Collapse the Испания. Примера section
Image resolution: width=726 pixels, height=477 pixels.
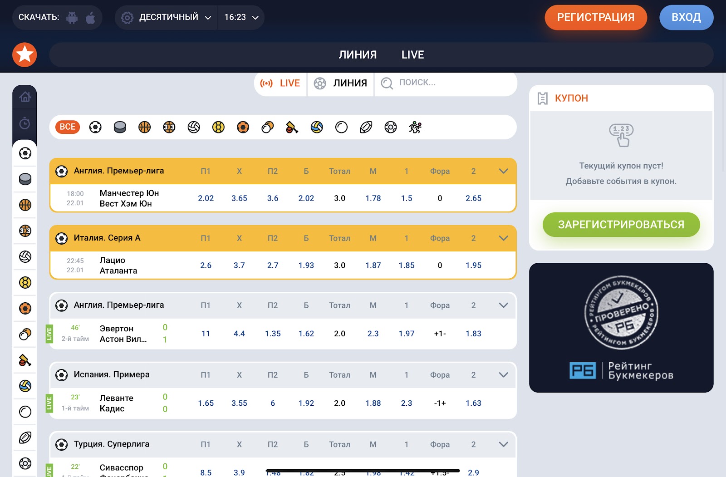coord(503,375)
